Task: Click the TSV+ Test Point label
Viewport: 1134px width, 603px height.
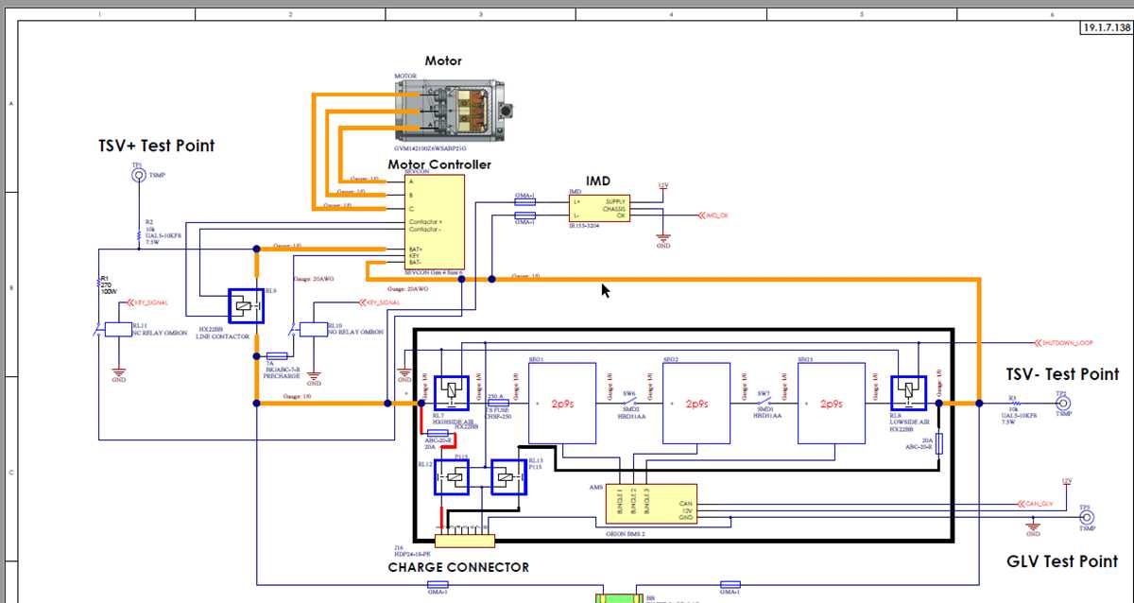Action: (157, 146)
